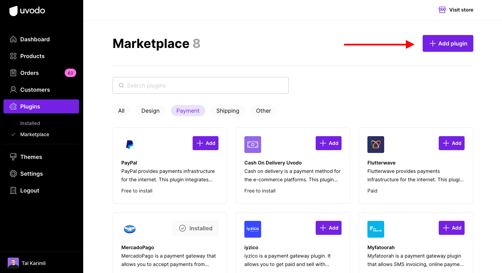
Task: Select the Payment filter tab
Action: 188,111
